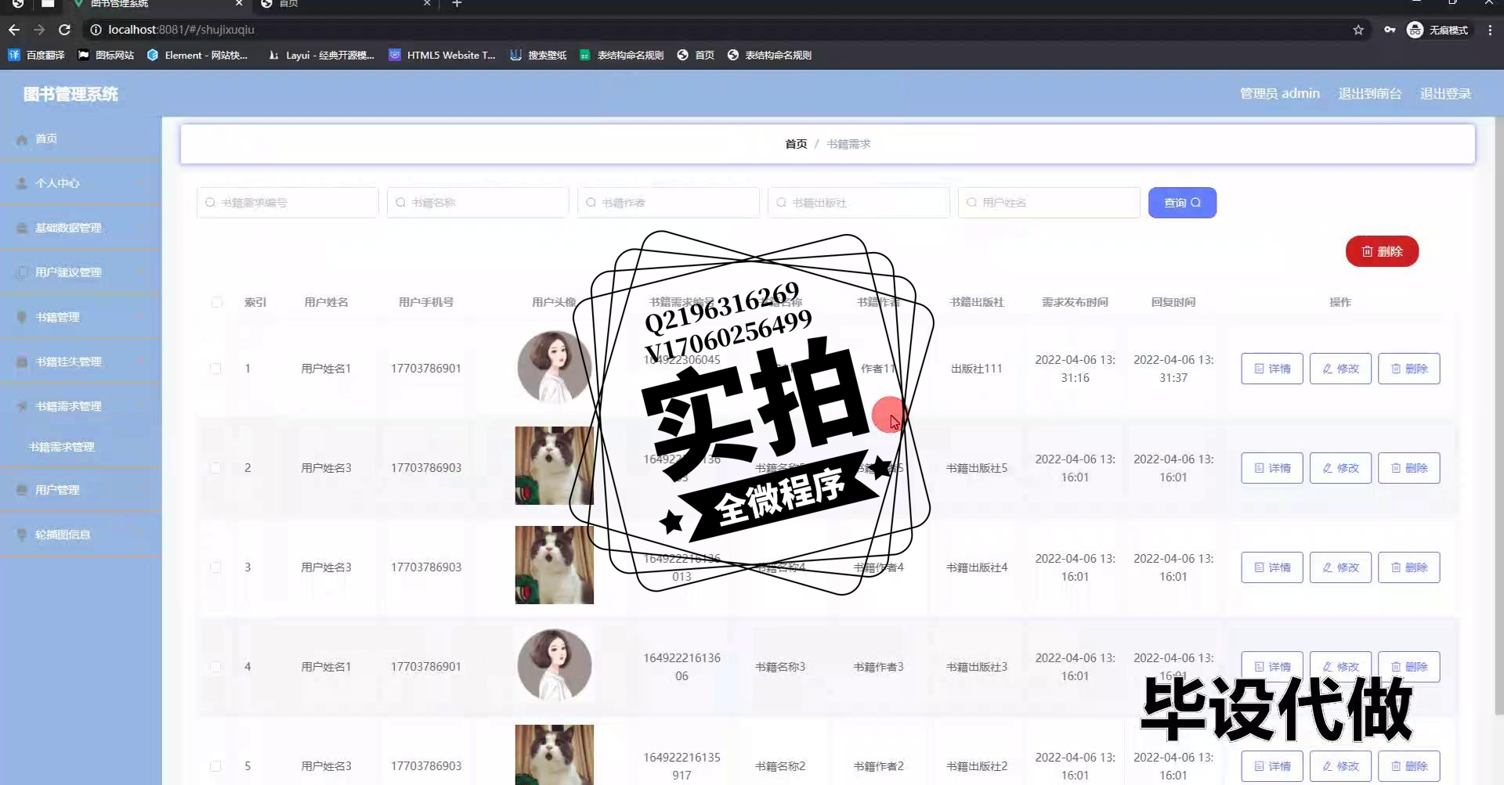Viewport: 1504px width, 785px height.
Task: Expand the 基础数据管理 menu arrow
Action: [142, 228]
